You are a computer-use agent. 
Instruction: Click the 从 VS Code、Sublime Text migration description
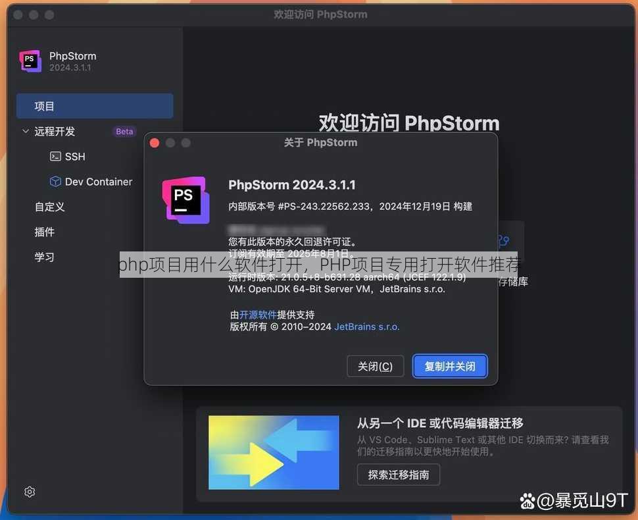(483, 446)
